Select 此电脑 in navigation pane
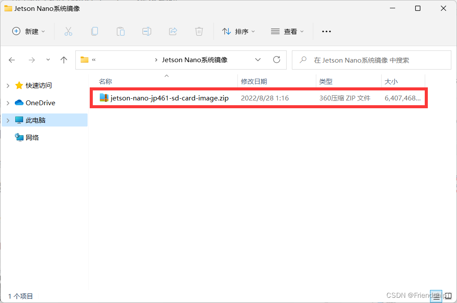This screenshot has width=457, height=303. pos(44,120)
